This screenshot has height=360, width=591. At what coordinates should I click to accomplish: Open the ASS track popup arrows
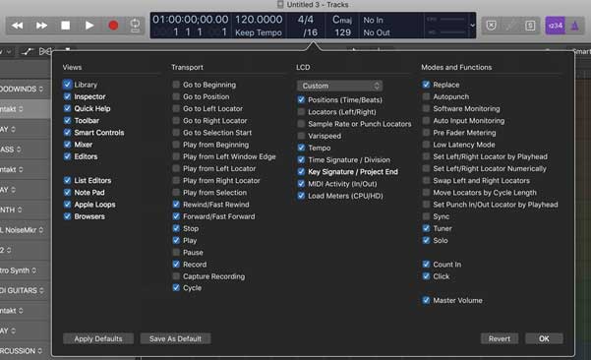(x=19, y=150)
